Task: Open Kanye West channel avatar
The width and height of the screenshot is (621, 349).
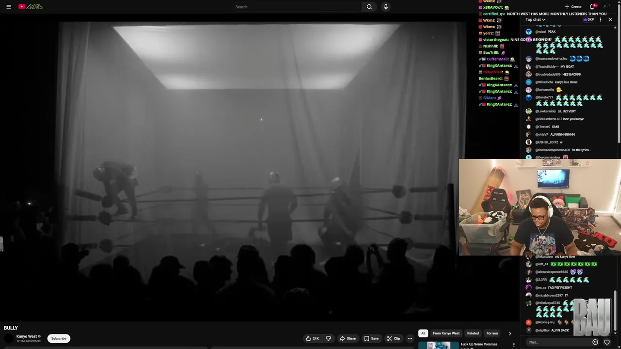Action: point(9,338)
